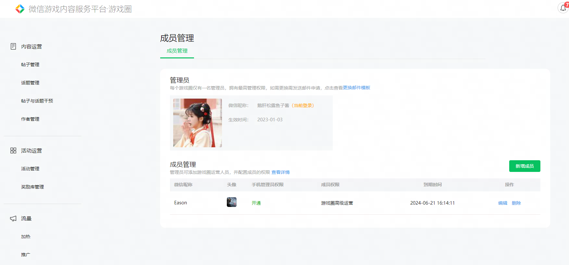The width and height of the screenshot is (569, 265).
Task: Click the 手机管理员权限 column header
Action: (x=267, y=185)
